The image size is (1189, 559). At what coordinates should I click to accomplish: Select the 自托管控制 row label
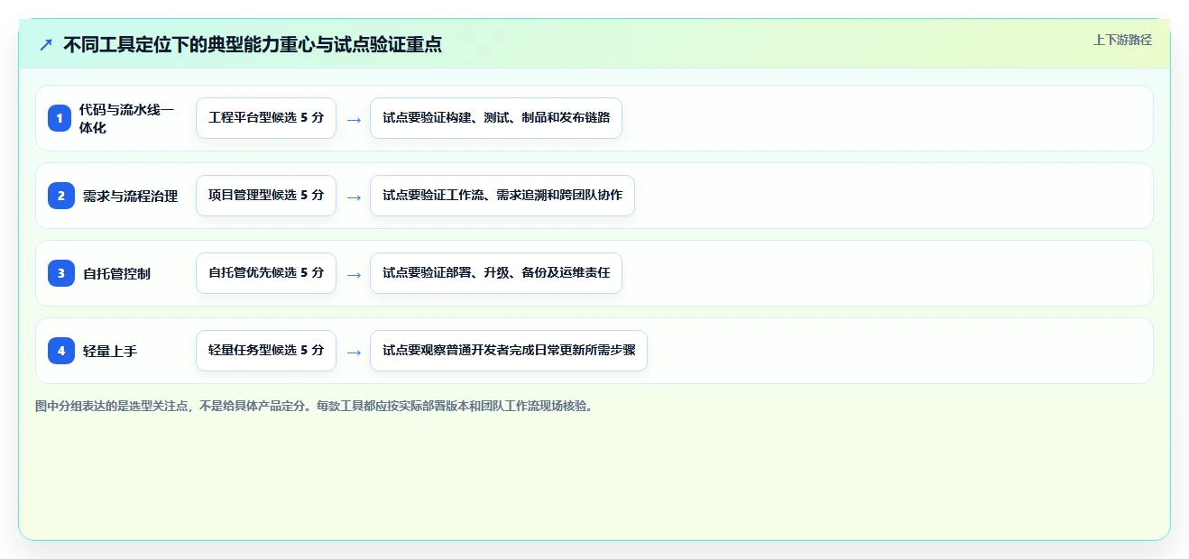(x=116, y=273)
